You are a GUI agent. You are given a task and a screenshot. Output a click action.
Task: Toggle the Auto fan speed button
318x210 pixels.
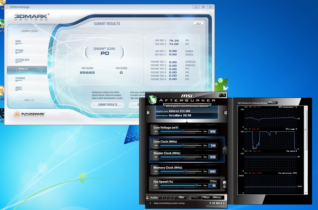click(x=213, y=181)
